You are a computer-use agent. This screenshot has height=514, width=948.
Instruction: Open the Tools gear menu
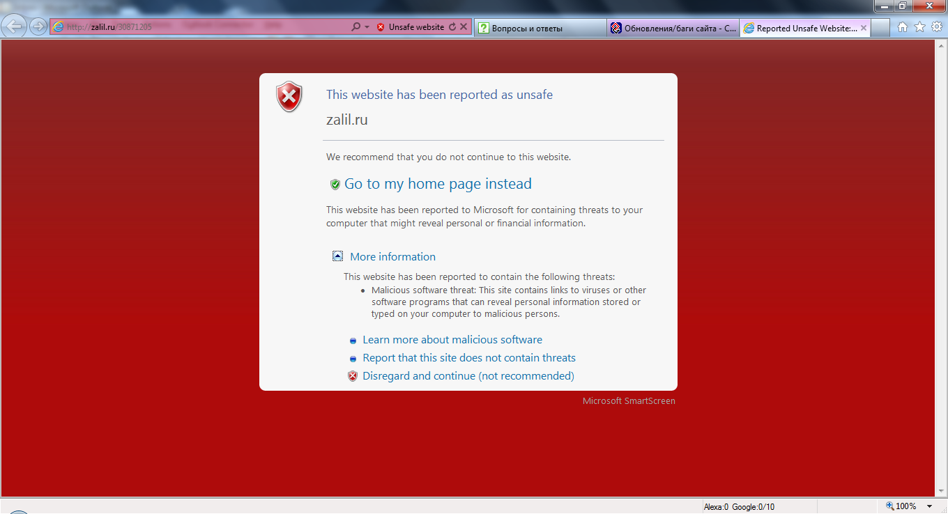[937, 27]
